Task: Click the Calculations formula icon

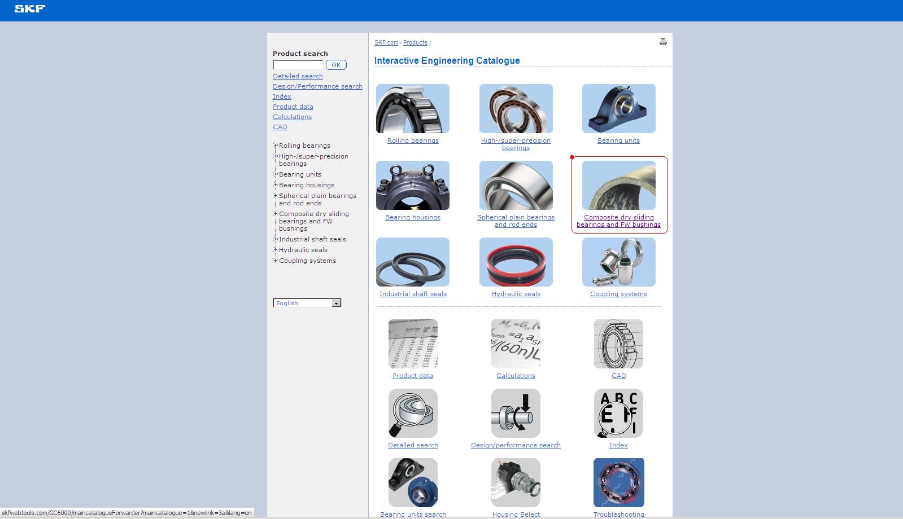Action: click(516, 344)
